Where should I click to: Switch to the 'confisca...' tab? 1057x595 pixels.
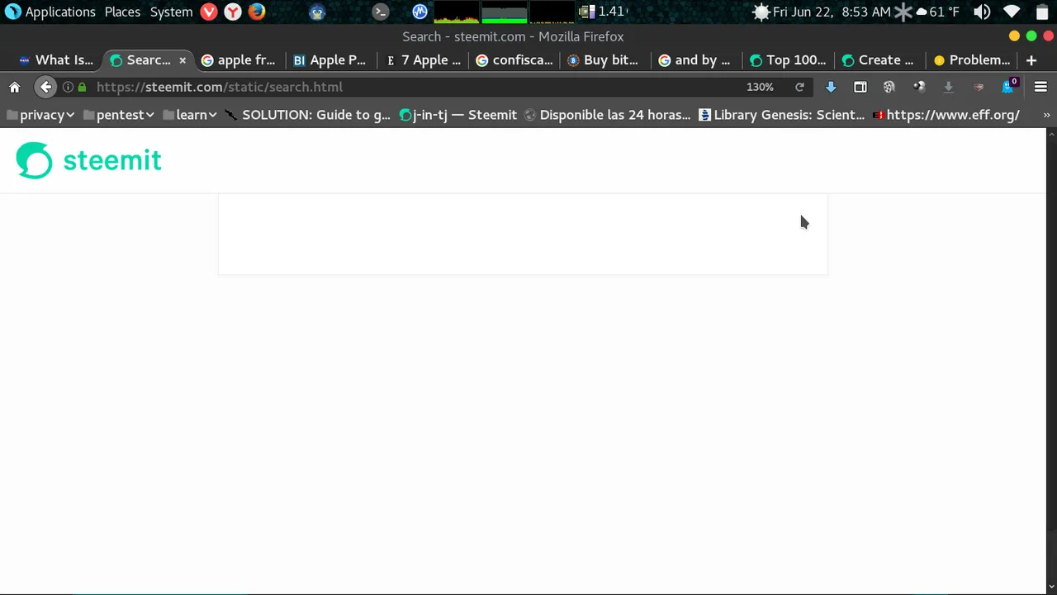point(514,60)
